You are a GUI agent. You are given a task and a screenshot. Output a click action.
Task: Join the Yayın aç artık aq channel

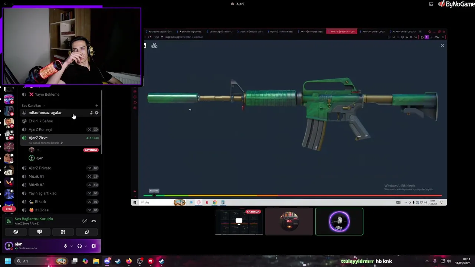[60, 193]
